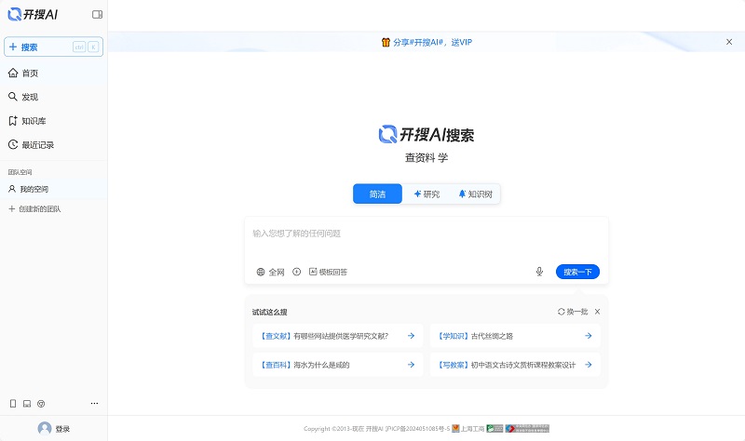
Task: Click the house icon beside 首页
Action: 13,73
